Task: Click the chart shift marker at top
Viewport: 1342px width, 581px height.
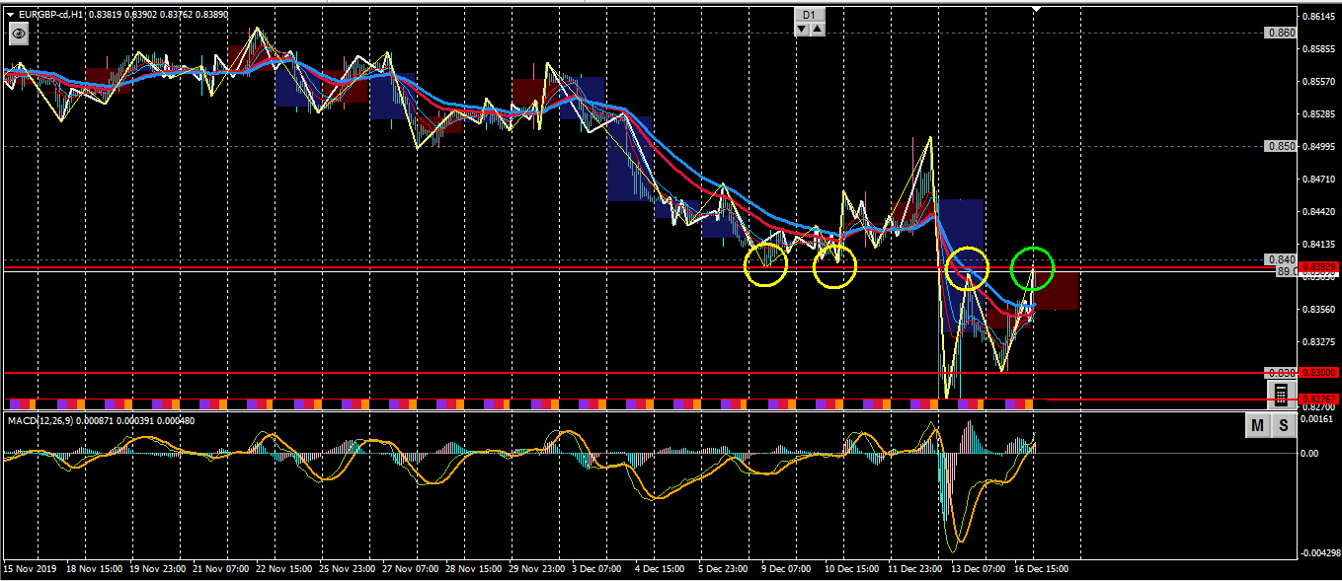Action: click(x=1035, y=9)
